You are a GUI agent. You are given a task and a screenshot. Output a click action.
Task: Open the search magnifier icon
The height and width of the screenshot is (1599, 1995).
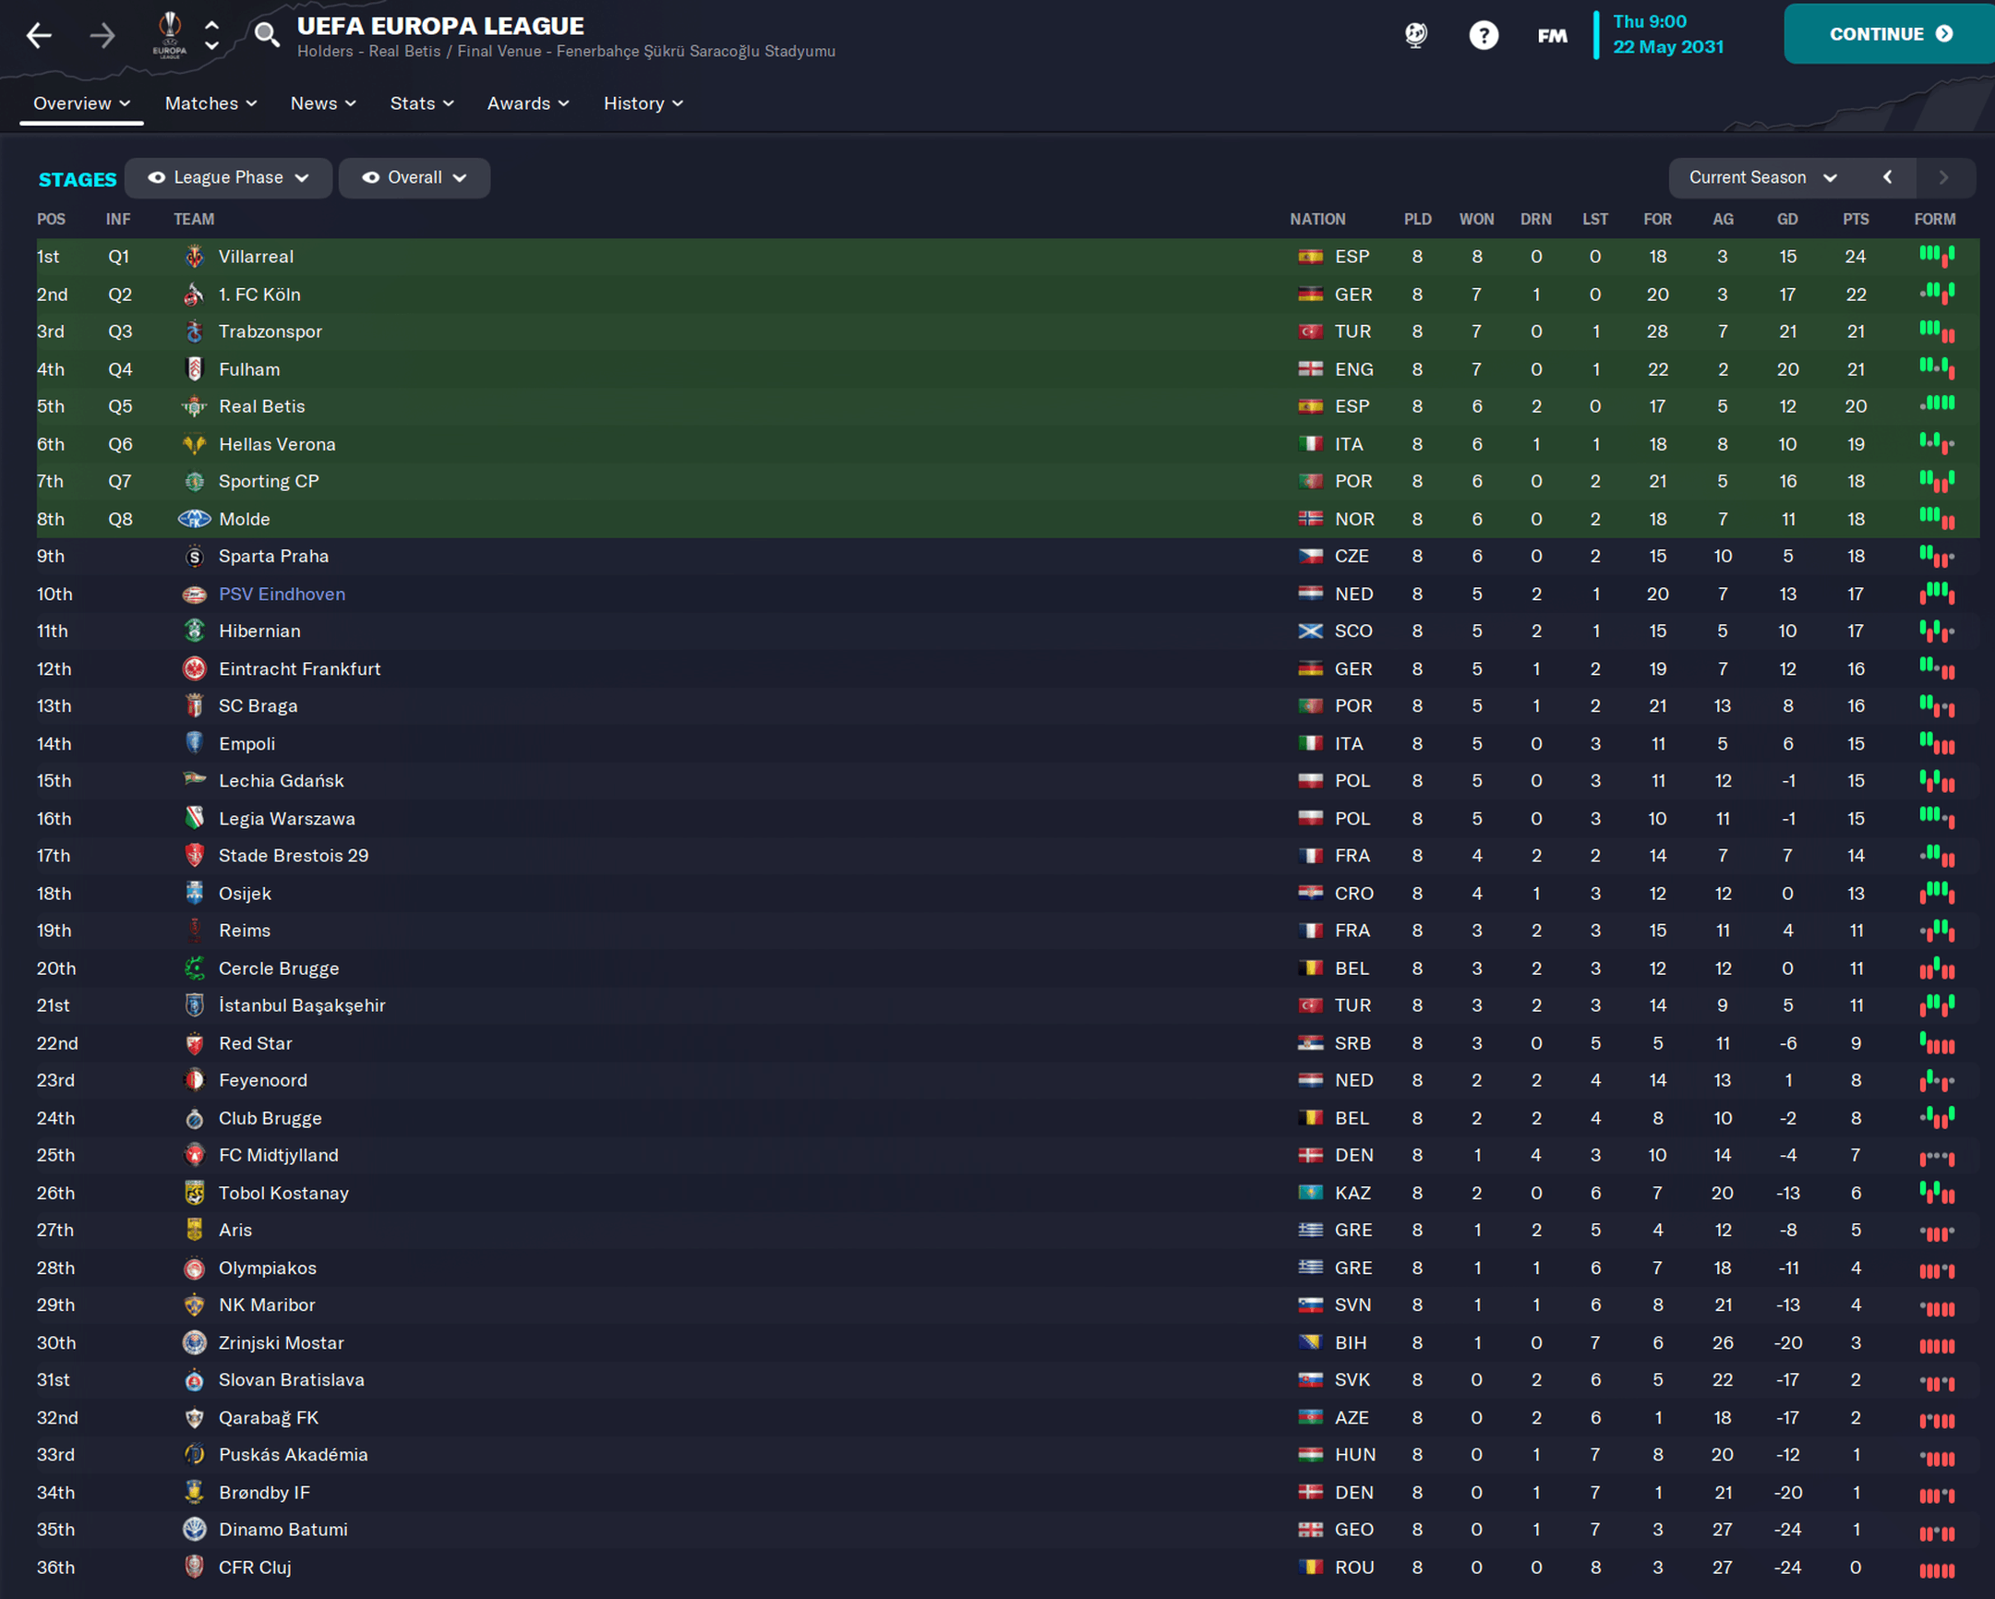(x=267, y=35)
